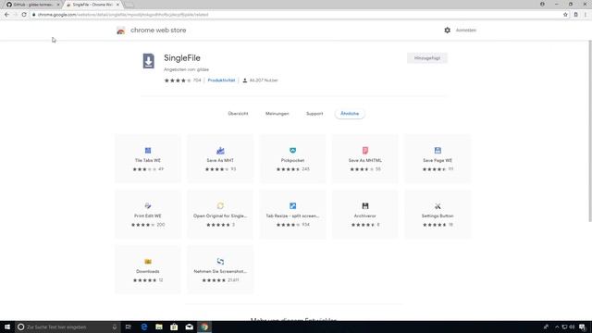Click the Archiveror title text
Viewport: 592px width, 333px height.
coord(365,216)
